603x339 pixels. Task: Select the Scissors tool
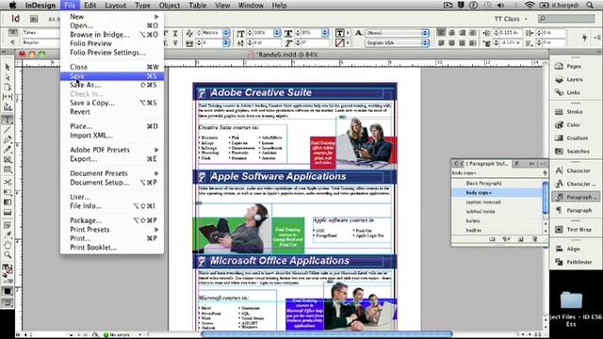coord(8,182)
